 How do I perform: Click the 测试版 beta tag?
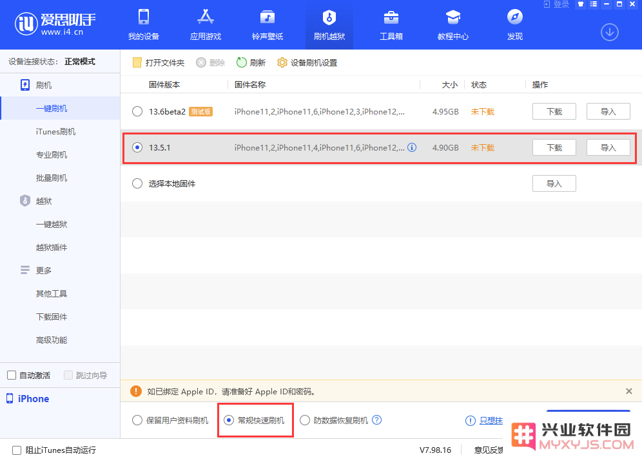tap(200, 111)
